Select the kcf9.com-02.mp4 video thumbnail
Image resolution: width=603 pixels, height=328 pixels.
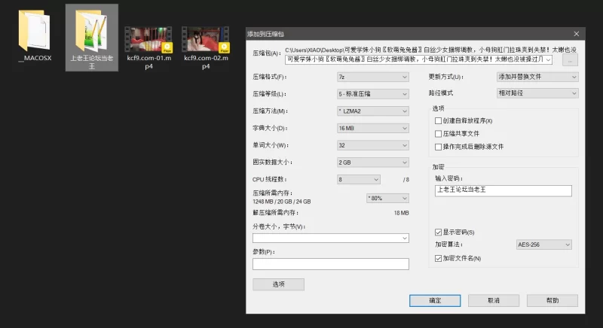[205, 39]
